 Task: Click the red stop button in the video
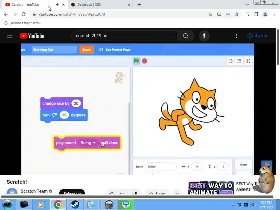pyautogui.click(x=144, y=61)
